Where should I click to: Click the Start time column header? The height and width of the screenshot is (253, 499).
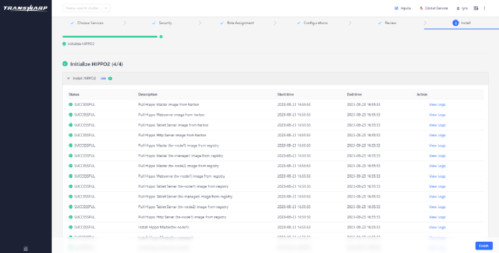tap(285, 95)
